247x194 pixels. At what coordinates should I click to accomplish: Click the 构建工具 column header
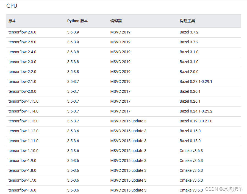click(x=187, y=21)
